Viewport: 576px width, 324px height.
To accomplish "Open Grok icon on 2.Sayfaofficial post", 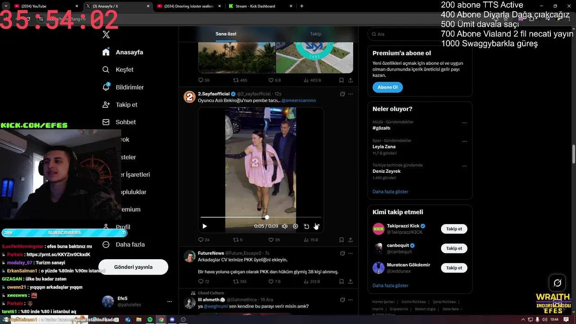I will (x=342, y=94).
